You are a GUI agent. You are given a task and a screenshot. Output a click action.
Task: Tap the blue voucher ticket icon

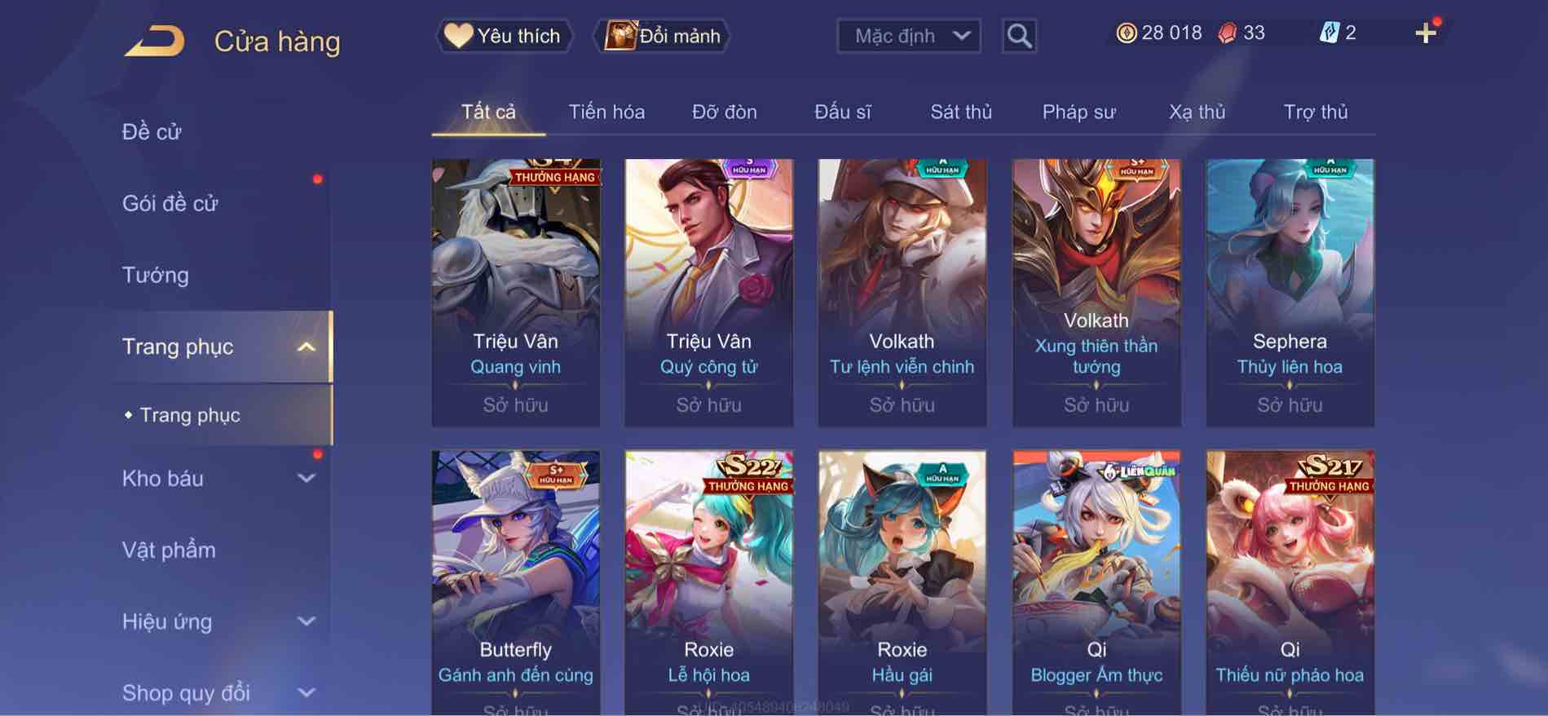point(1329,33)
